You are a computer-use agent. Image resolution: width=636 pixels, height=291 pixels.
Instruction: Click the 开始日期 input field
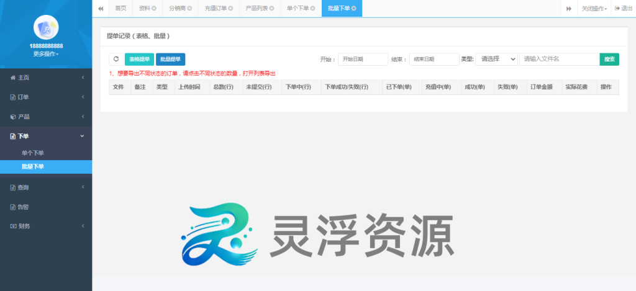[363, 59]
